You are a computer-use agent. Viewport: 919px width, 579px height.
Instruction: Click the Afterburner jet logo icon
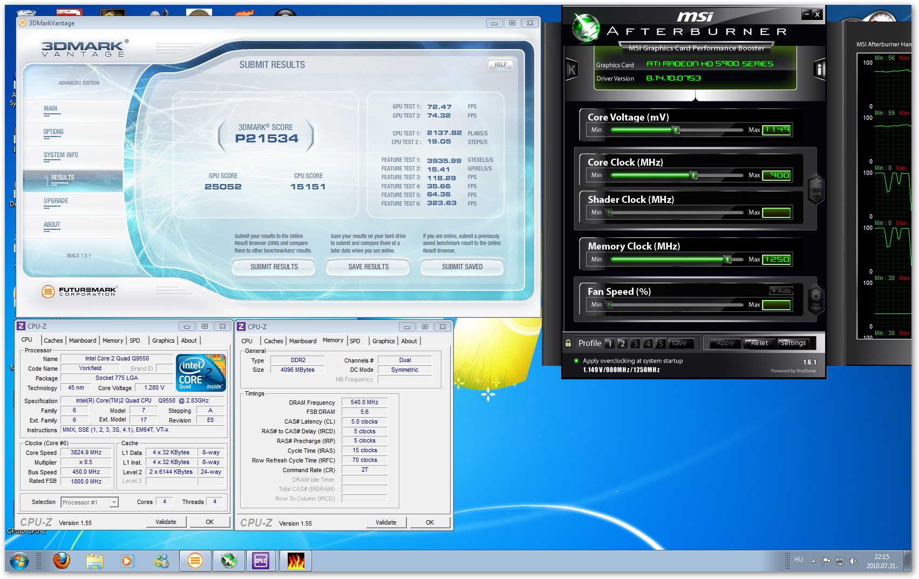586,27
